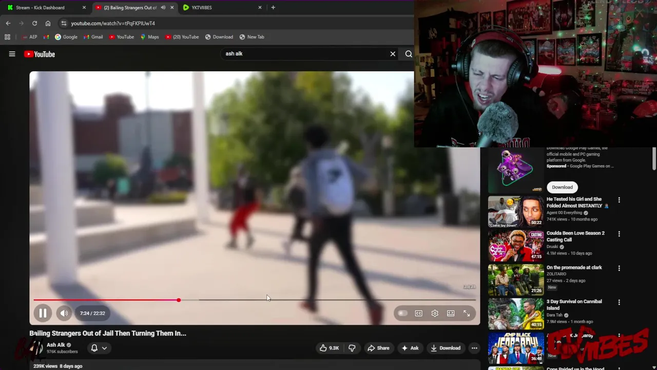Switch to theater mode

[x=451, y=313]
